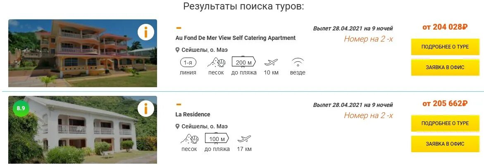Click the 100 м beach distance icon
Screen dimensions: 484x167
pos(217,138)
